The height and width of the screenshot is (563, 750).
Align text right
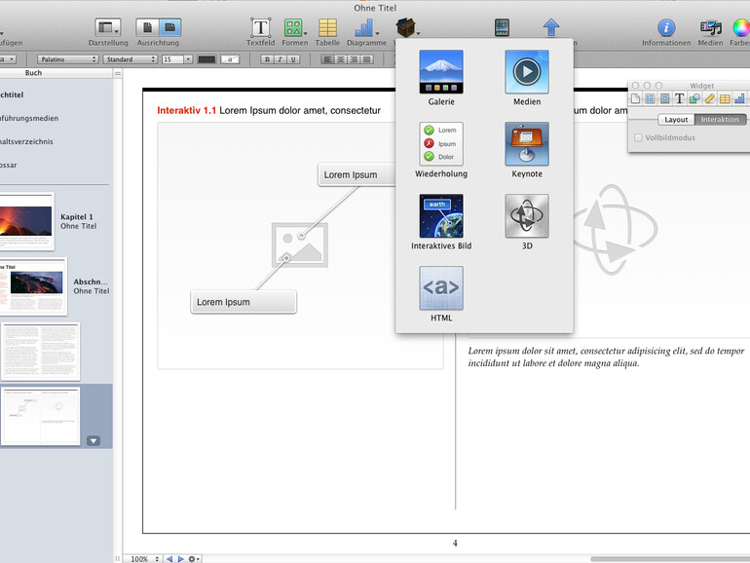[354, 59]
